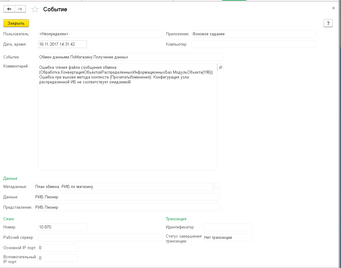
Task: Expand the comment in separate window icon
Action: (x=220, y=67)
